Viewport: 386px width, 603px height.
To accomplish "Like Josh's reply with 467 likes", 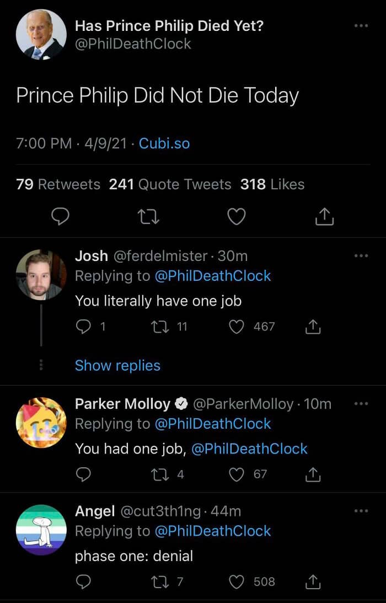I will tap(237, 327).
